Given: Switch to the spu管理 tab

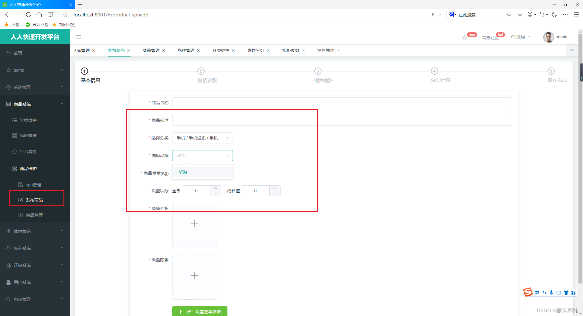Looking at the screenshot, I should tap(82, 50).
